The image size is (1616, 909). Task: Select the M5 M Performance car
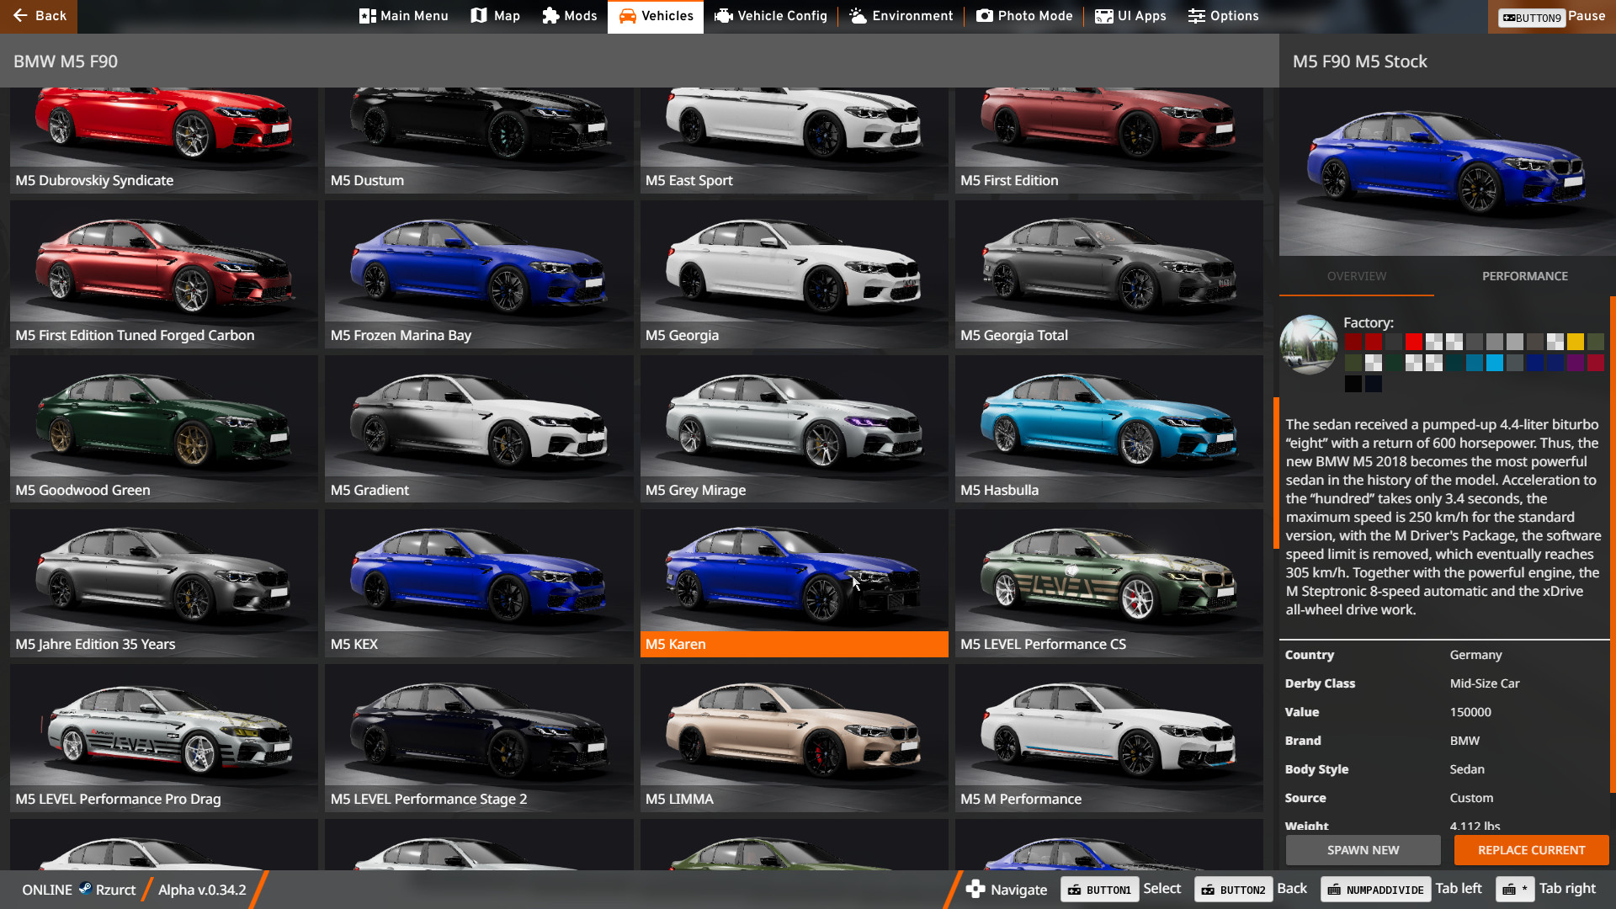click(1108, 738)
